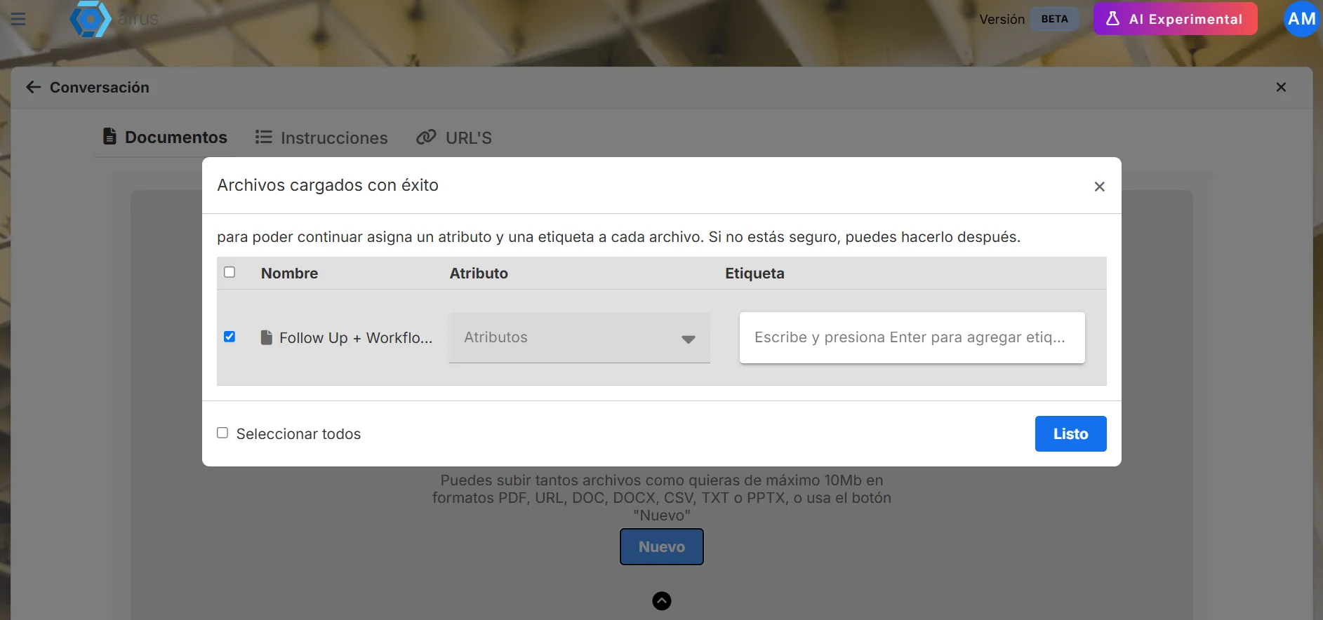This screenshot has height=620, width=1323.
Task: Click the Follow Up file icon
Action: click(266, 337)
